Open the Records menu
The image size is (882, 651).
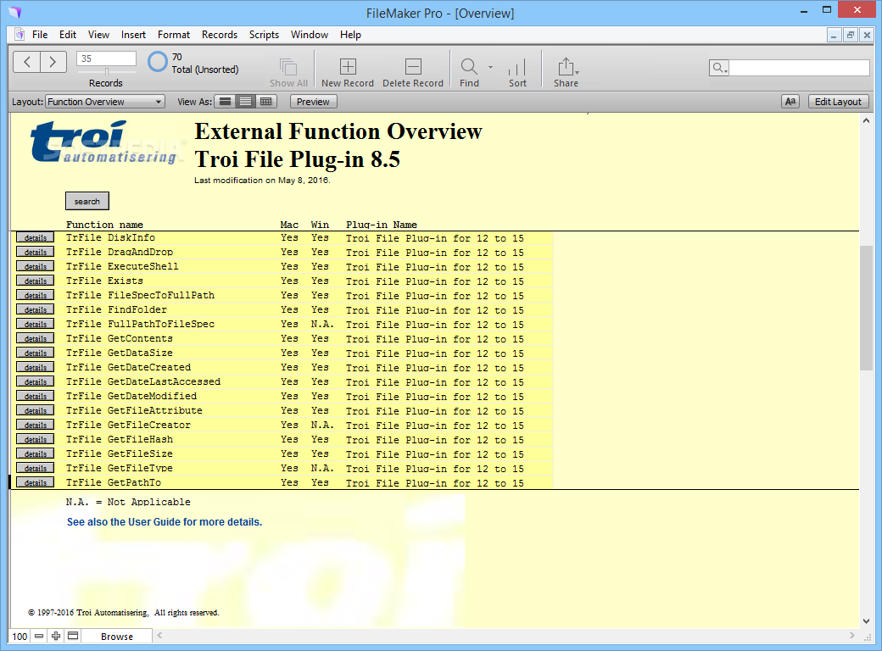pyautogui.click(x=220, y=34)
